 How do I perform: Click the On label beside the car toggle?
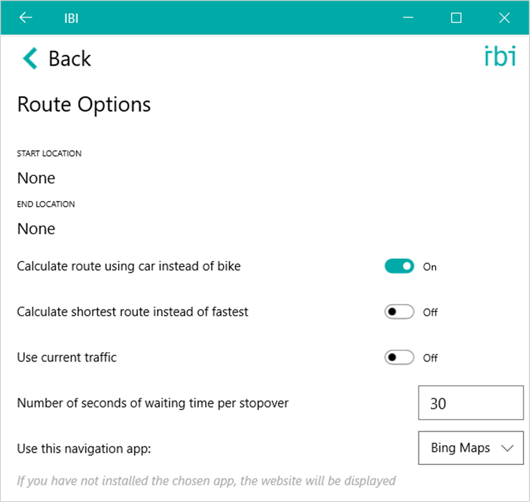[429, 267]
